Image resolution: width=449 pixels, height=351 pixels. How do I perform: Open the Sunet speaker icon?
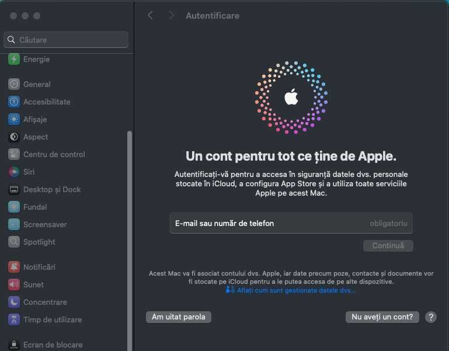tap(14, 284)
